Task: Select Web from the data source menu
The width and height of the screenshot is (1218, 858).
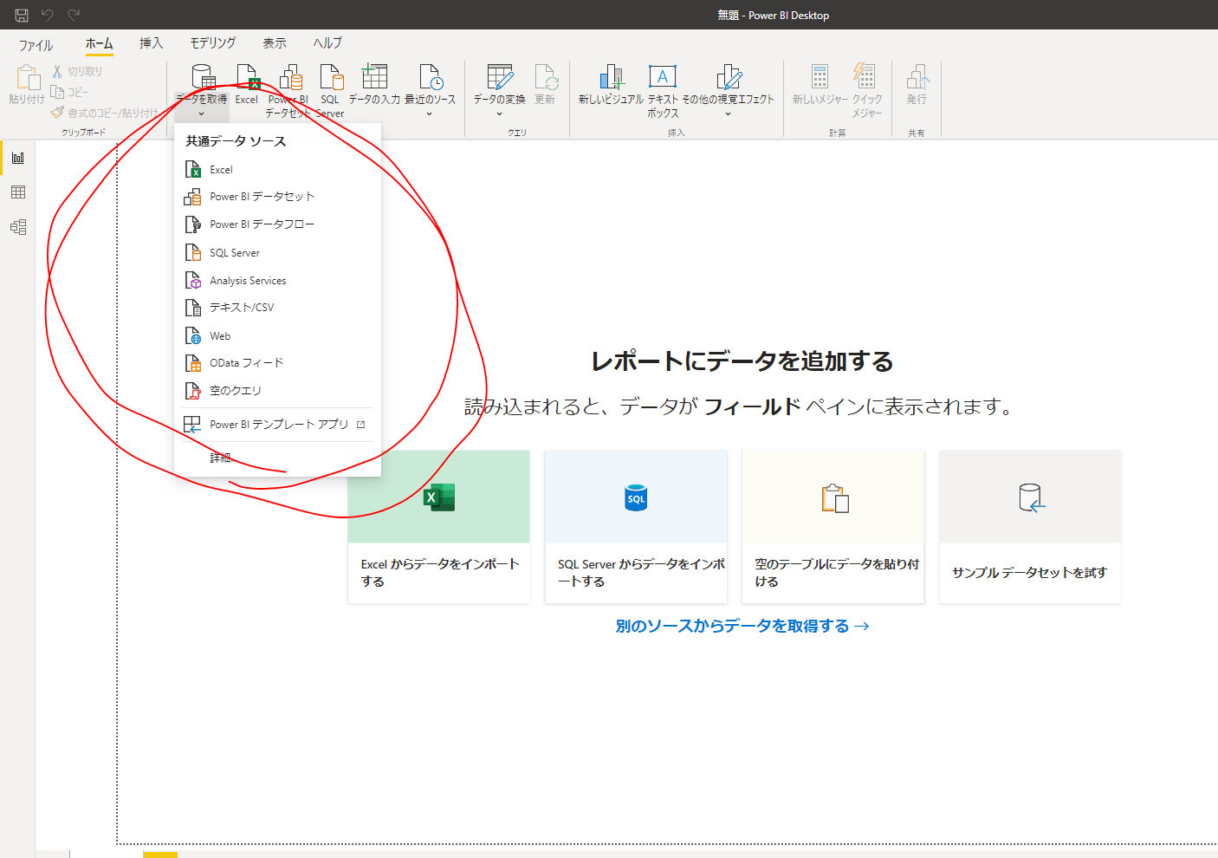Action: tap(277, 336)
